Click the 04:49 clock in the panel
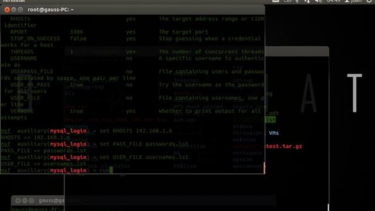 333,1
